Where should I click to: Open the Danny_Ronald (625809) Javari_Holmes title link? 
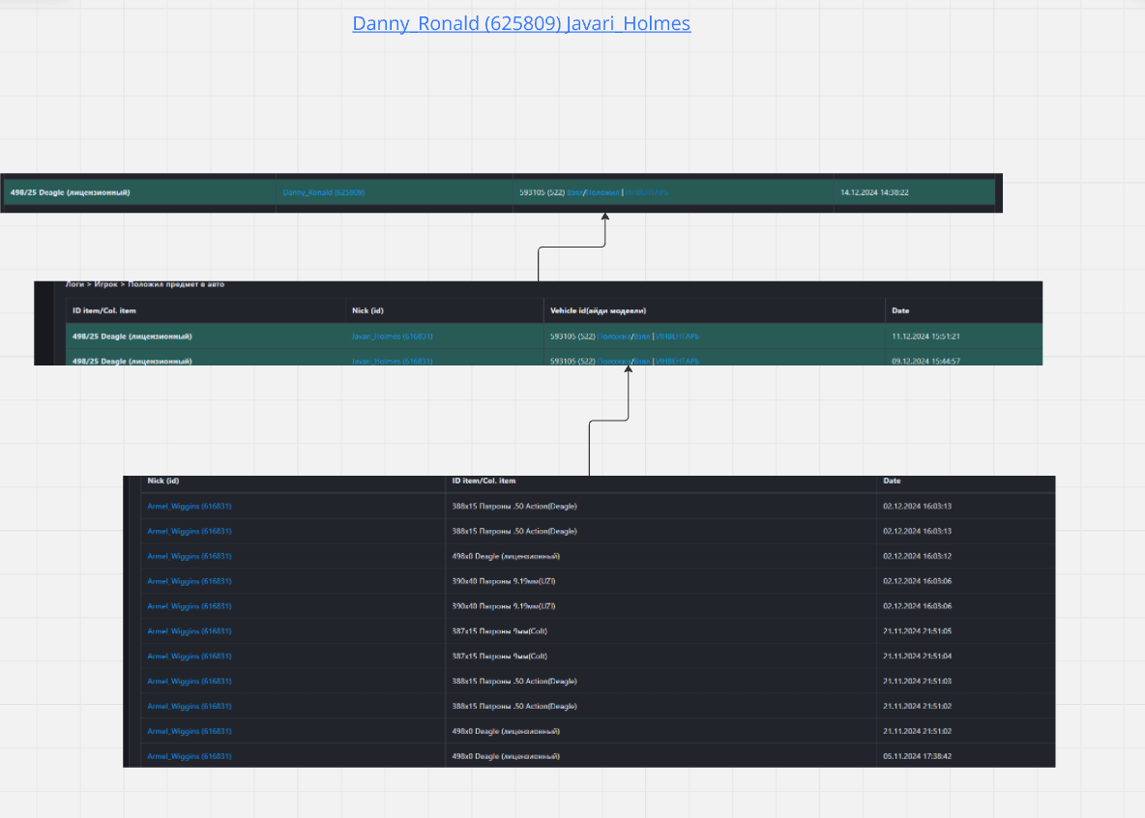[x=521, y=23]
